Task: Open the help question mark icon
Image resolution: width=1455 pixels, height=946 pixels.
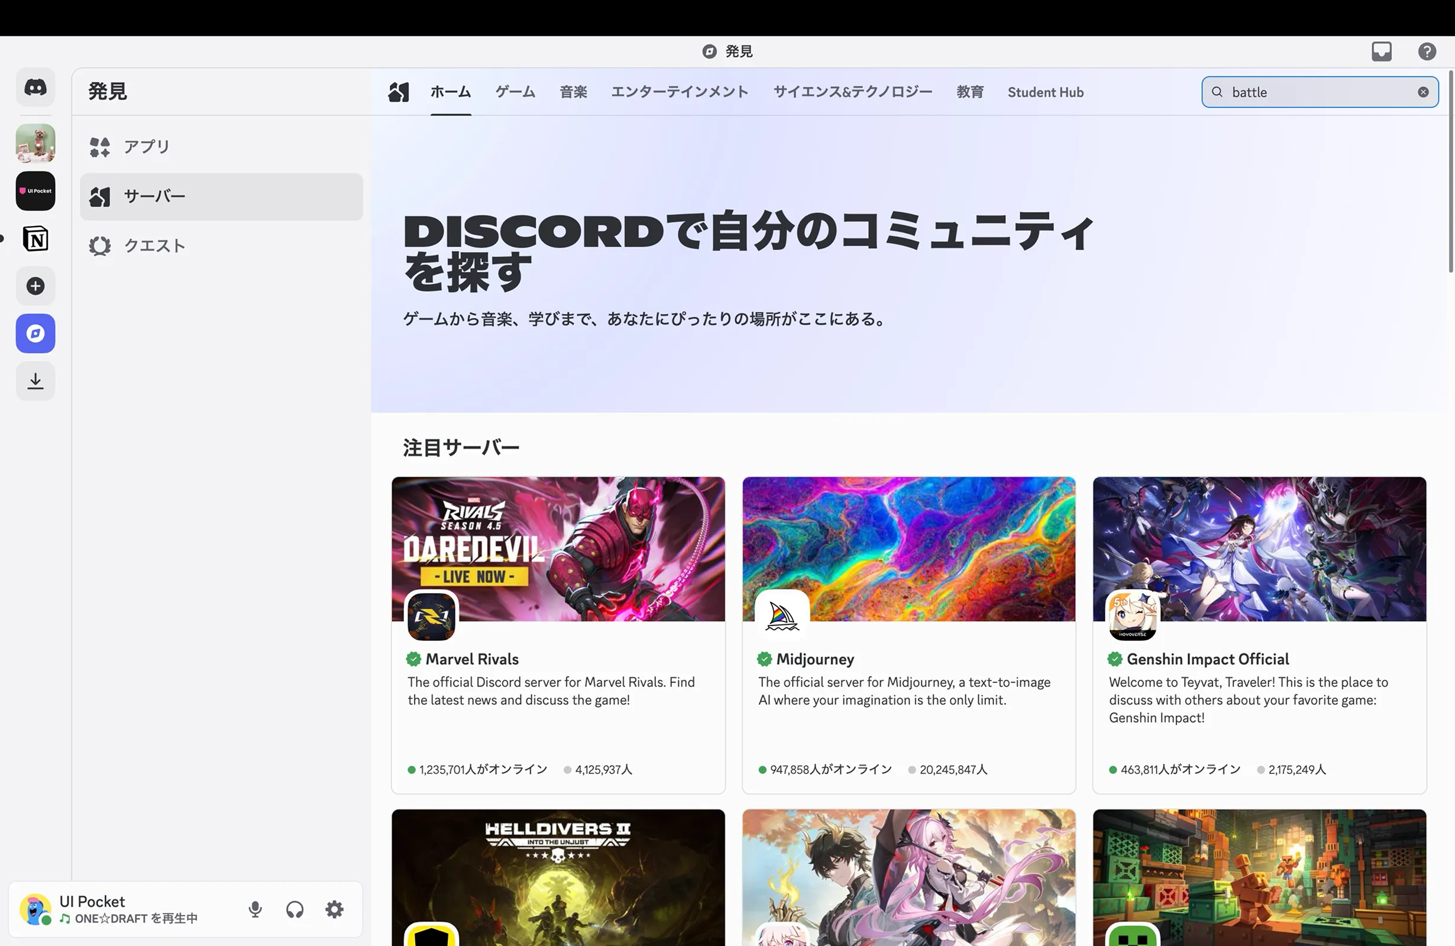Action: click(1427, 51)
